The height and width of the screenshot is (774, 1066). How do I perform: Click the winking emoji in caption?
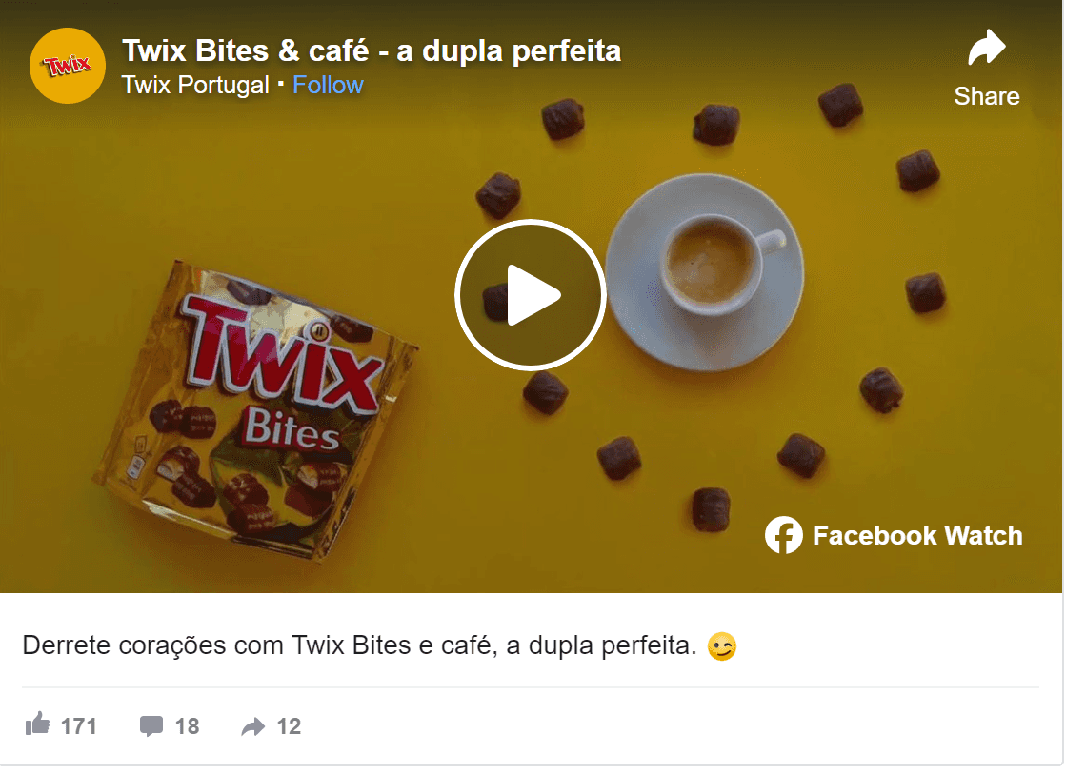tap(722, 646)
